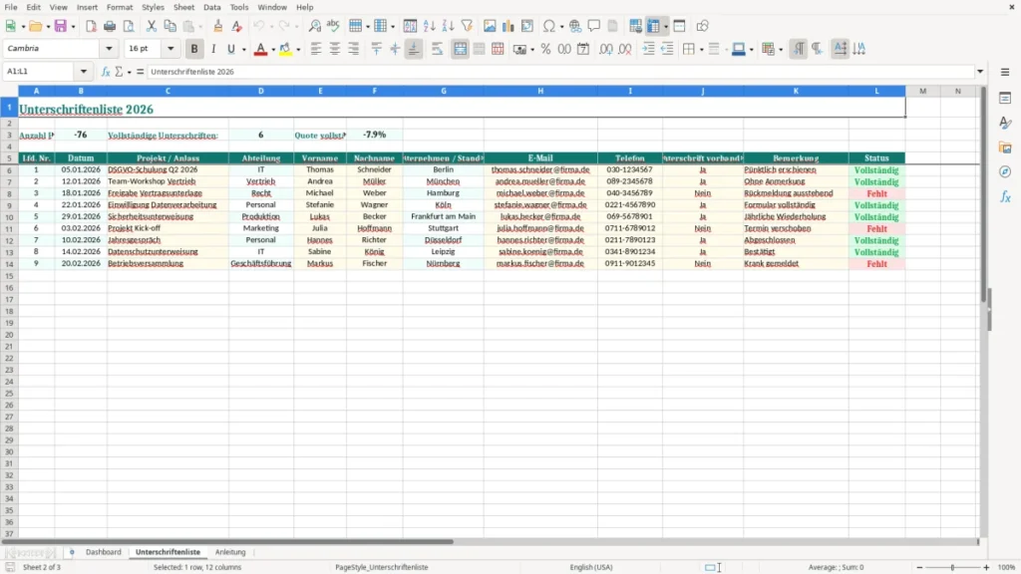The image size is (1021, 574).
Task: Run the Spelling check icon
Action: [x=333, y=26]
